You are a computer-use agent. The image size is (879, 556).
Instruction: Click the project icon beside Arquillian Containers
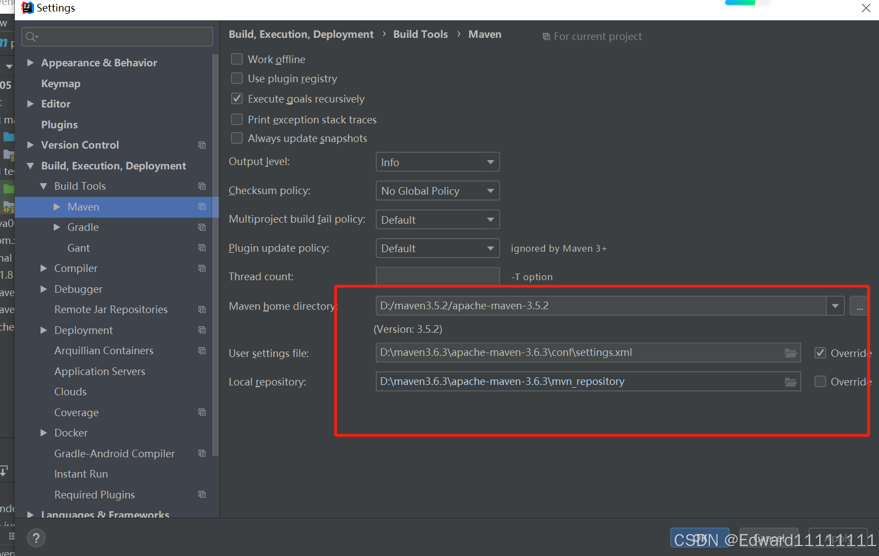click(x=202, y=350)
